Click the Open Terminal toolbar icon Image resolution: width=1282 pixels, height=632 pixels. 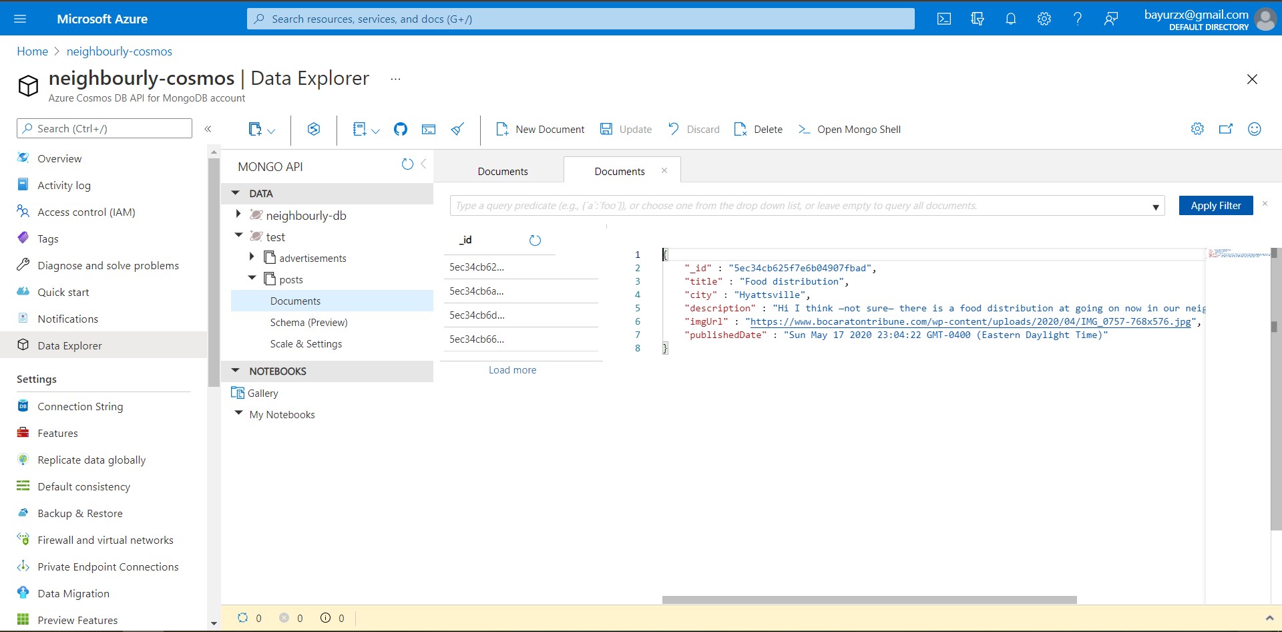pos(429,129)
